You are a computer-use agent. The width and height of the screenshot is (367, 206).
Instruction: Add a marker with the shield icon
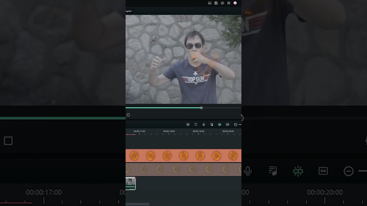coord(196,124)
